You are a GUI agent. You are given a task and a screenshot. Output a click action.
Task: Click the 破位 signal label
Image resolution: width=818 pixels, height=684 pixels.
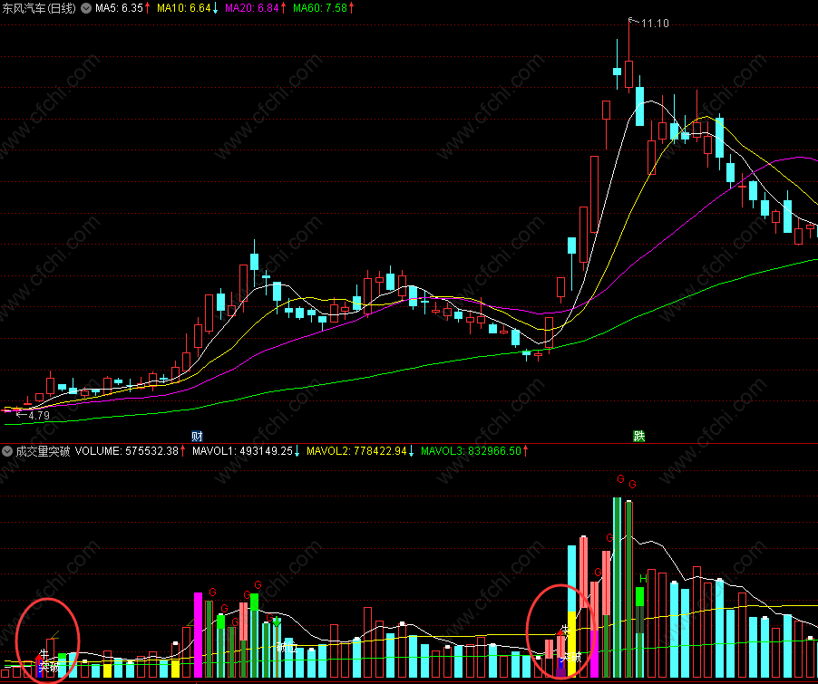(x=287, y=648)
